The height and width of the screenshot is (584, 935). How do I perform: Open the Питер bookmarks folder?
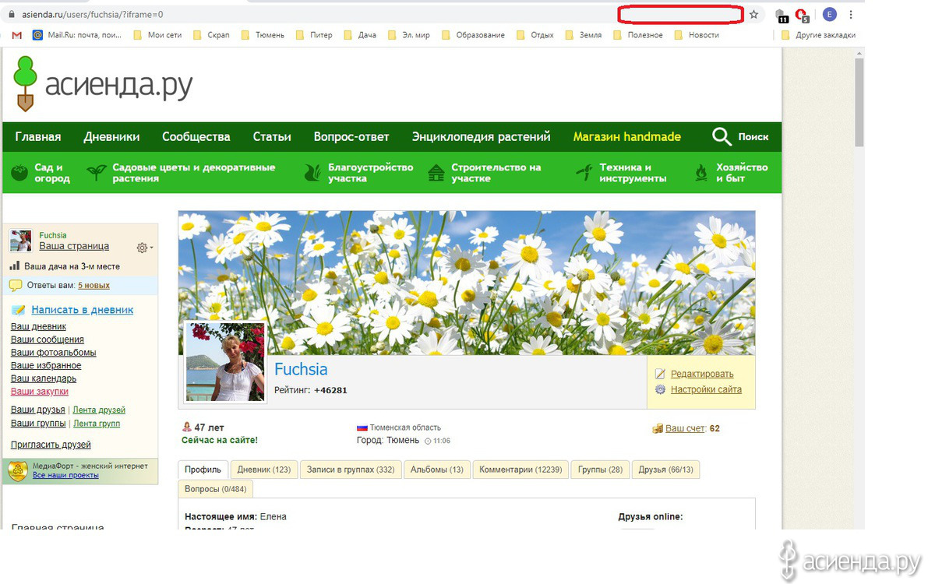pyautogui.click(x=313, y=35)
